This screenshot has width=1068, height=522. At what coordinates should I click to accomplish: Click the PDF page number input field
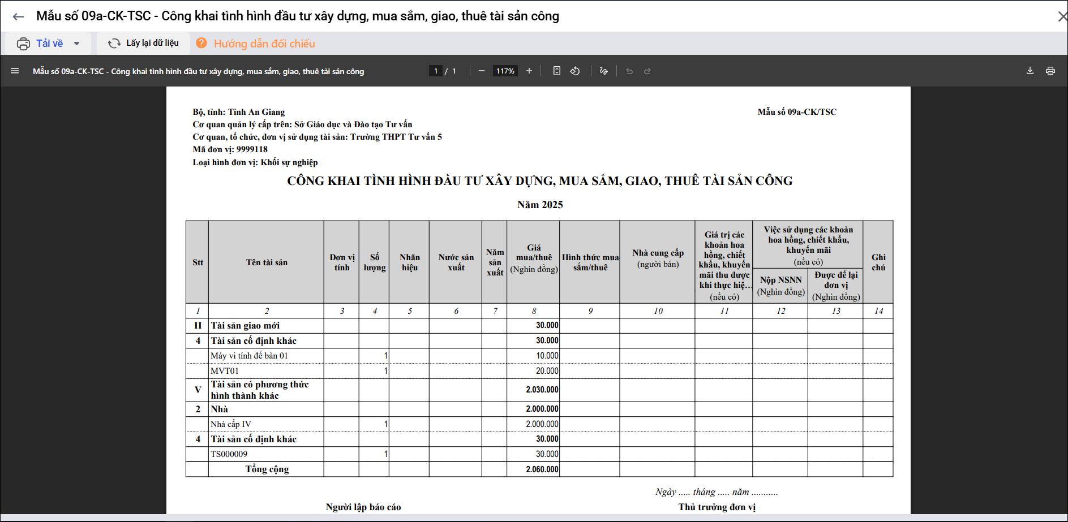click(x=435, y=71)
